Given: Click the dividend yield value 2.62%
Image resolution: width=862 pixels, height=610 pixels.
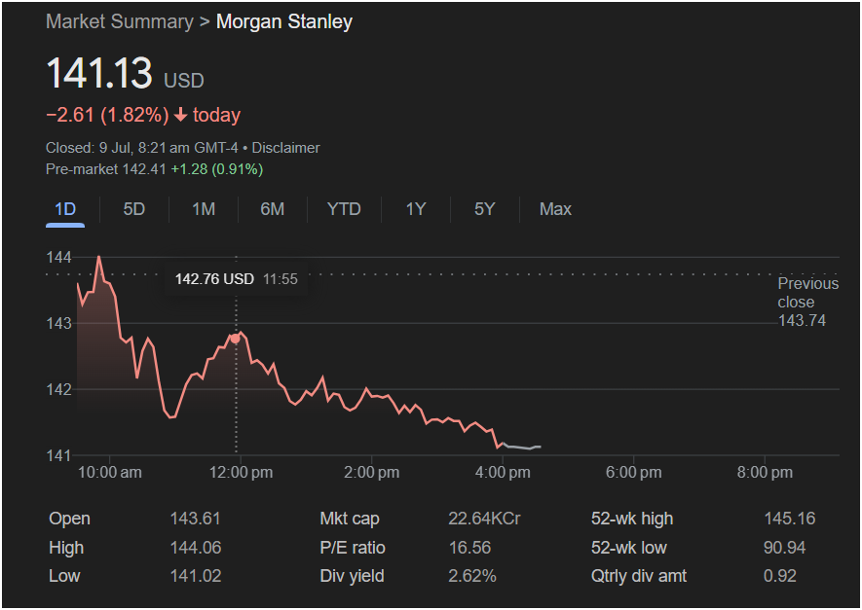Looking at the screenshot, I should tap(472, 576).
